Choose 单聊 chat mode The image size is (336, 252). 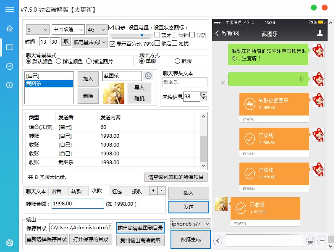click(142, 61)
